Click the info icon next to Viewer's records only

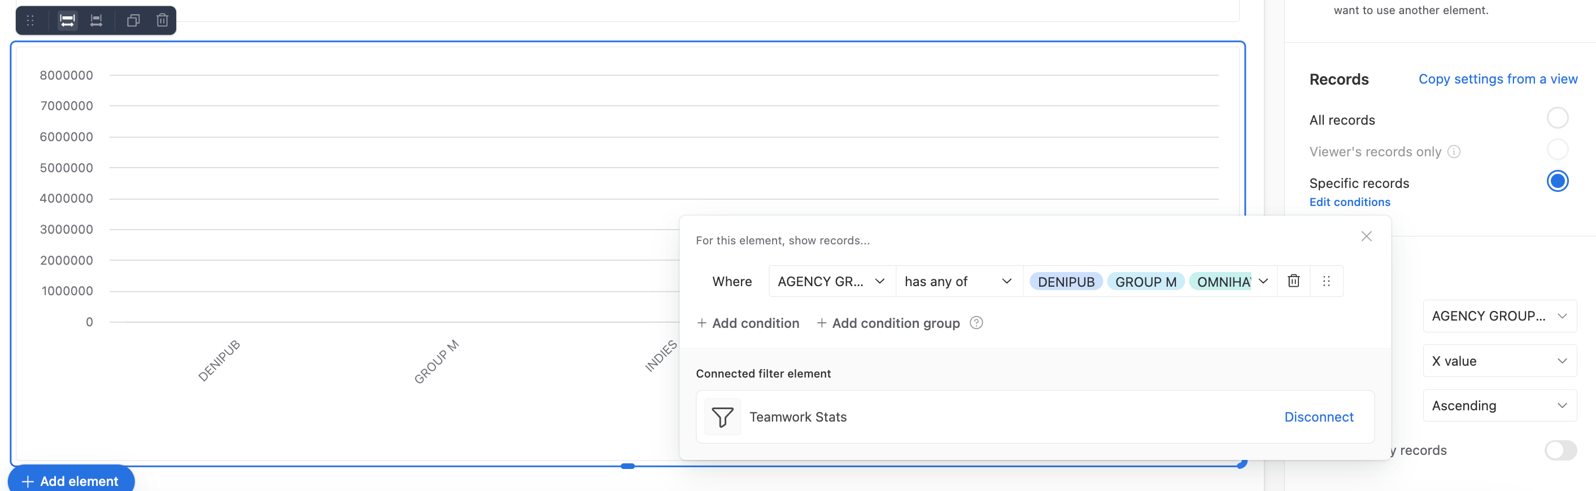[1454, 152]
